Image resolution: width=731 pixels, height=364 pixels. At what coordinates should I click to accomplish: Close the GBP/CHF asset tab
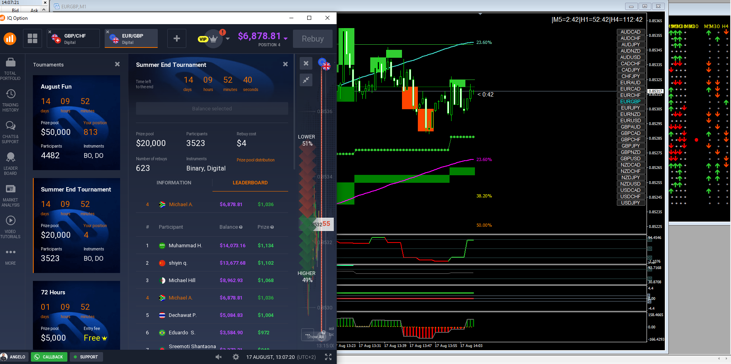click(x=50, y=32)
